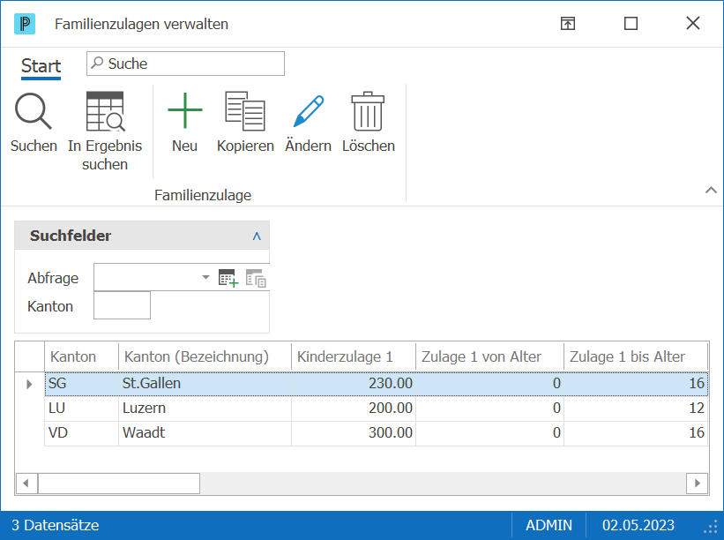Image resolution: width=724 pixels, height=540 pixels.
Task: Select the SG row cell
Action: coord(82,384)
